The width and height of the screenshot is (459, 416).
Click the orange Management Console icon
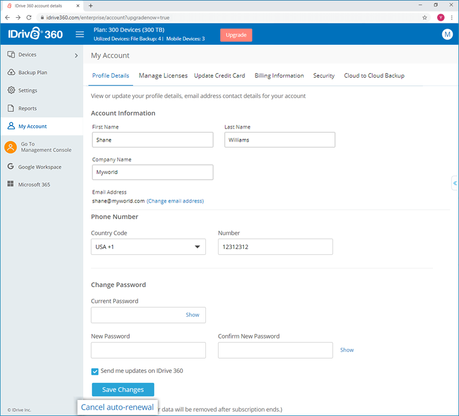(10, 147)
